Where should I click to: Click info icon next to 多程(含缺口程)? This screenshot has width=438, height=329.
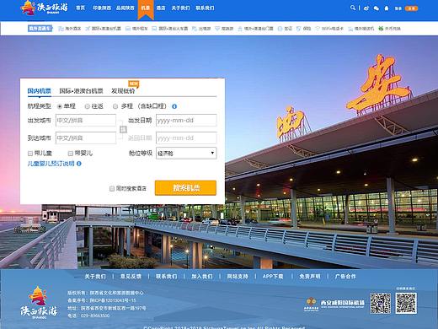(x=174, y=106)
